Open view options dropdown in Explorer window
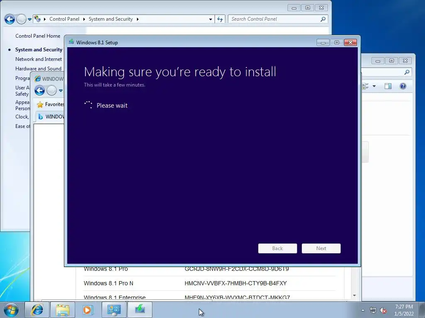This screenshot has height=318, width=425. click(x=374, y=86)
